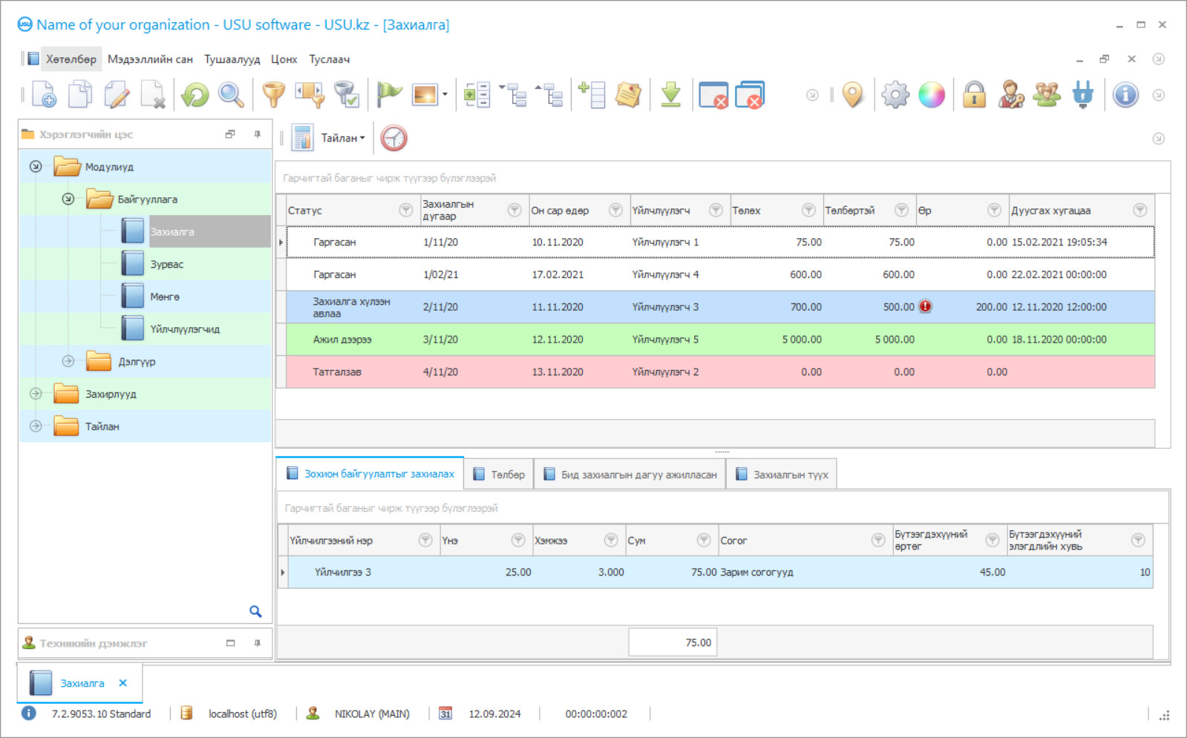The image size is (1187, 738).
Task: Switch to the Төлбөр tab
Action: click(500, 475)
